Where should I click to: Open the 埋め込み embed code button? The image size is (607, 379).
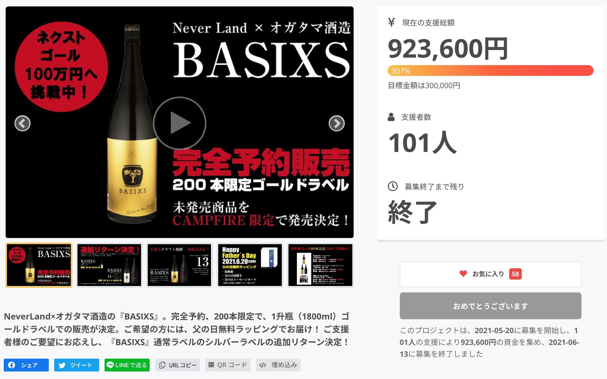[x=278, y=365]
